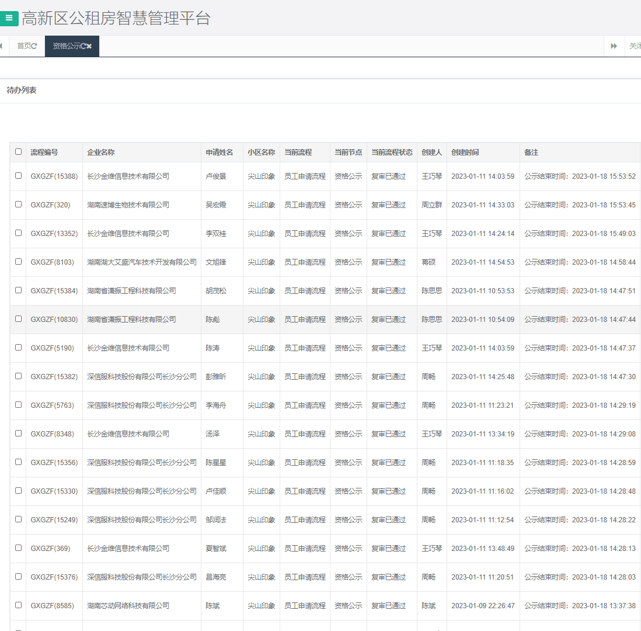Click the 企业名称 column header
Screen dimensions: 641x631
101,152
